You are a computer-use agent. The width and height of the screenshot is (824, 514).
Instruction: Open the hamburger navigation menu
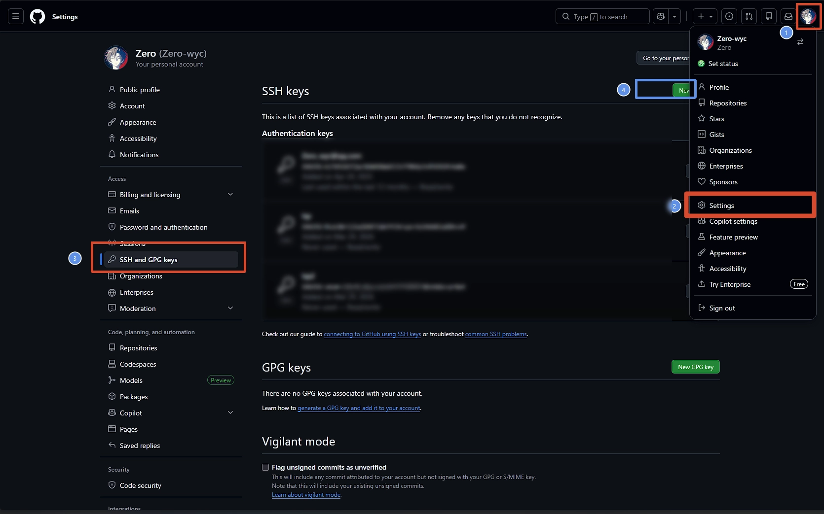[16, 17]
